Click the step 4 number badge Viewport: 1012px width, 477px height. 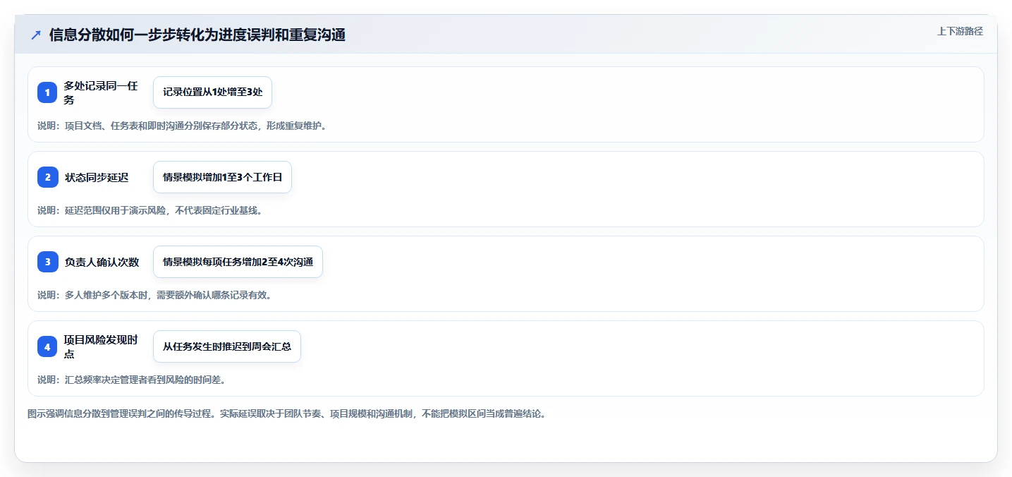click(x=47, y=346)
